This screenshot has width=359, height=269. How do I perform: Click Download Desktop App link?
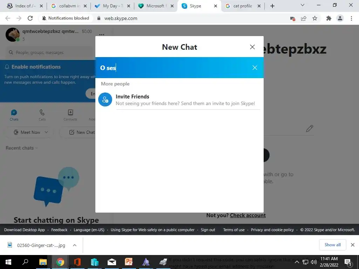click(25, 230)
